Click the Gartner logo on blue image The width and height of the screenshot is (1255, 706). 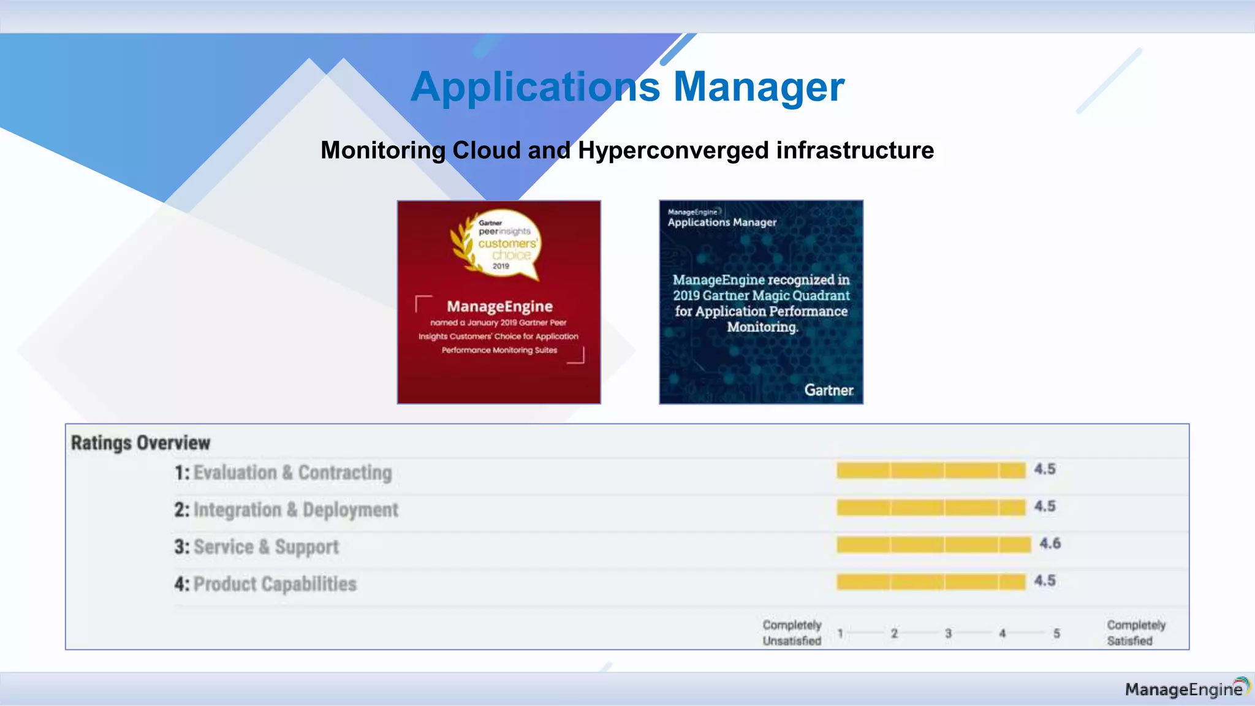click(x=828, y=390)
